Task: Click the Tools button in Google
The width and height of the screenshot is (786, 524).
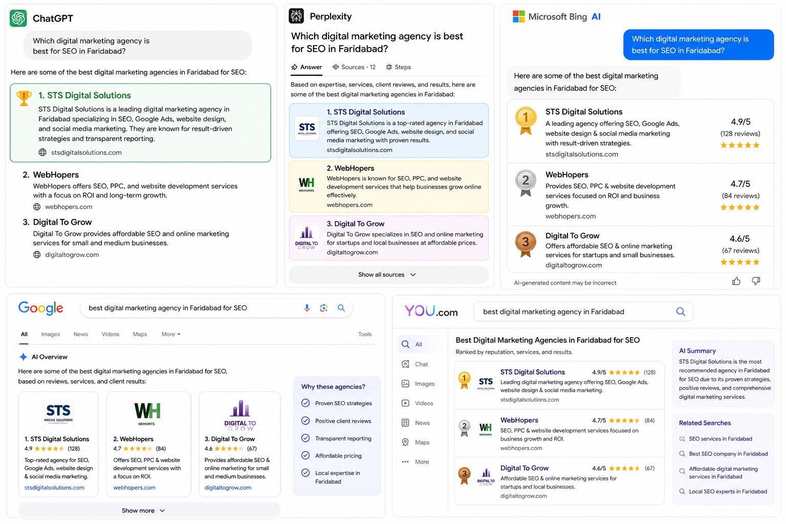Action: click(x=365, y=334)
